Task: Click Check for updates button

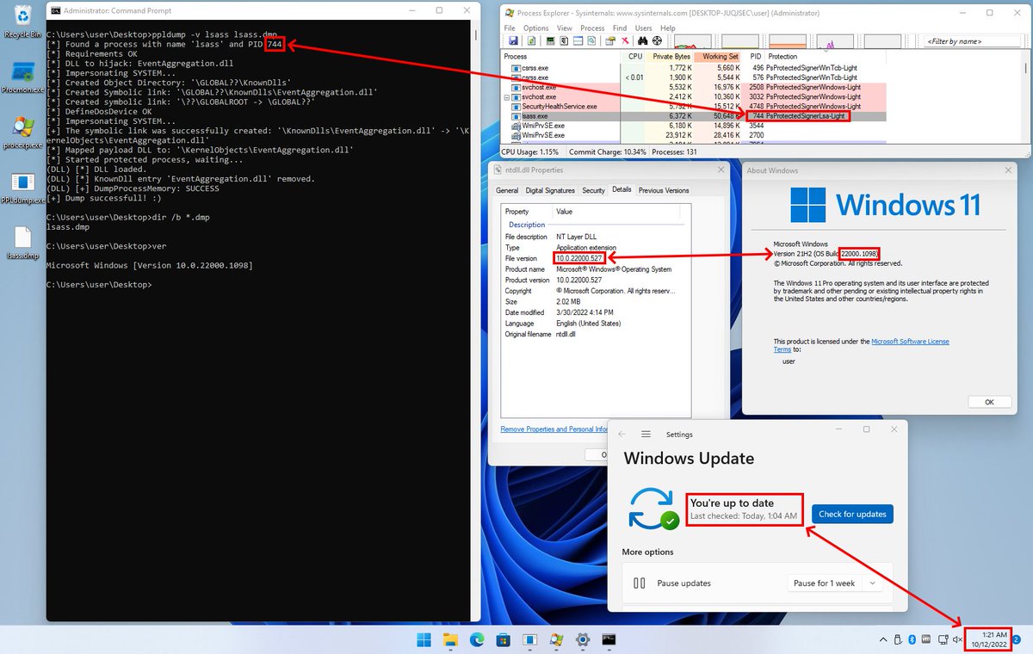Action: coord(852,514)
